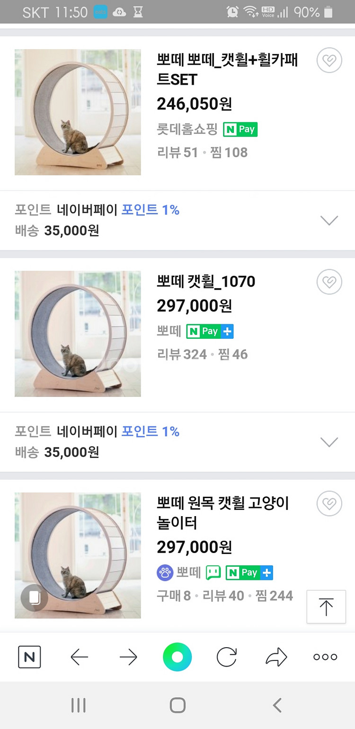Open the 뽀떼 뽀떼_캣휠+휠카패트SET product title
Image resolution: width=355 pixels, height=729 pixels.
click(227, 70)
